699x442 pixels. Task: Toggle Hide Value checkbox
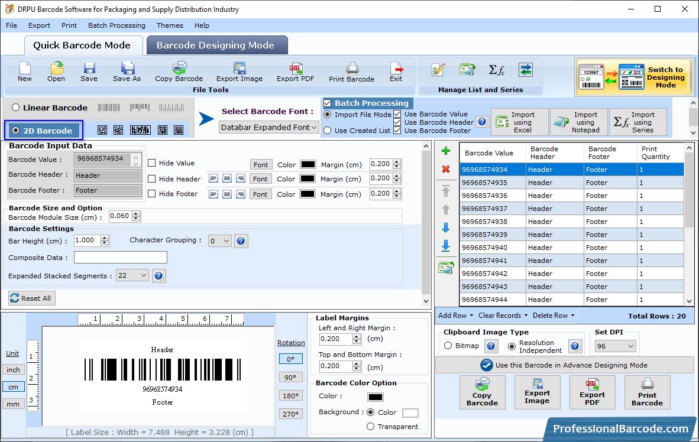(x=151, y=163)
